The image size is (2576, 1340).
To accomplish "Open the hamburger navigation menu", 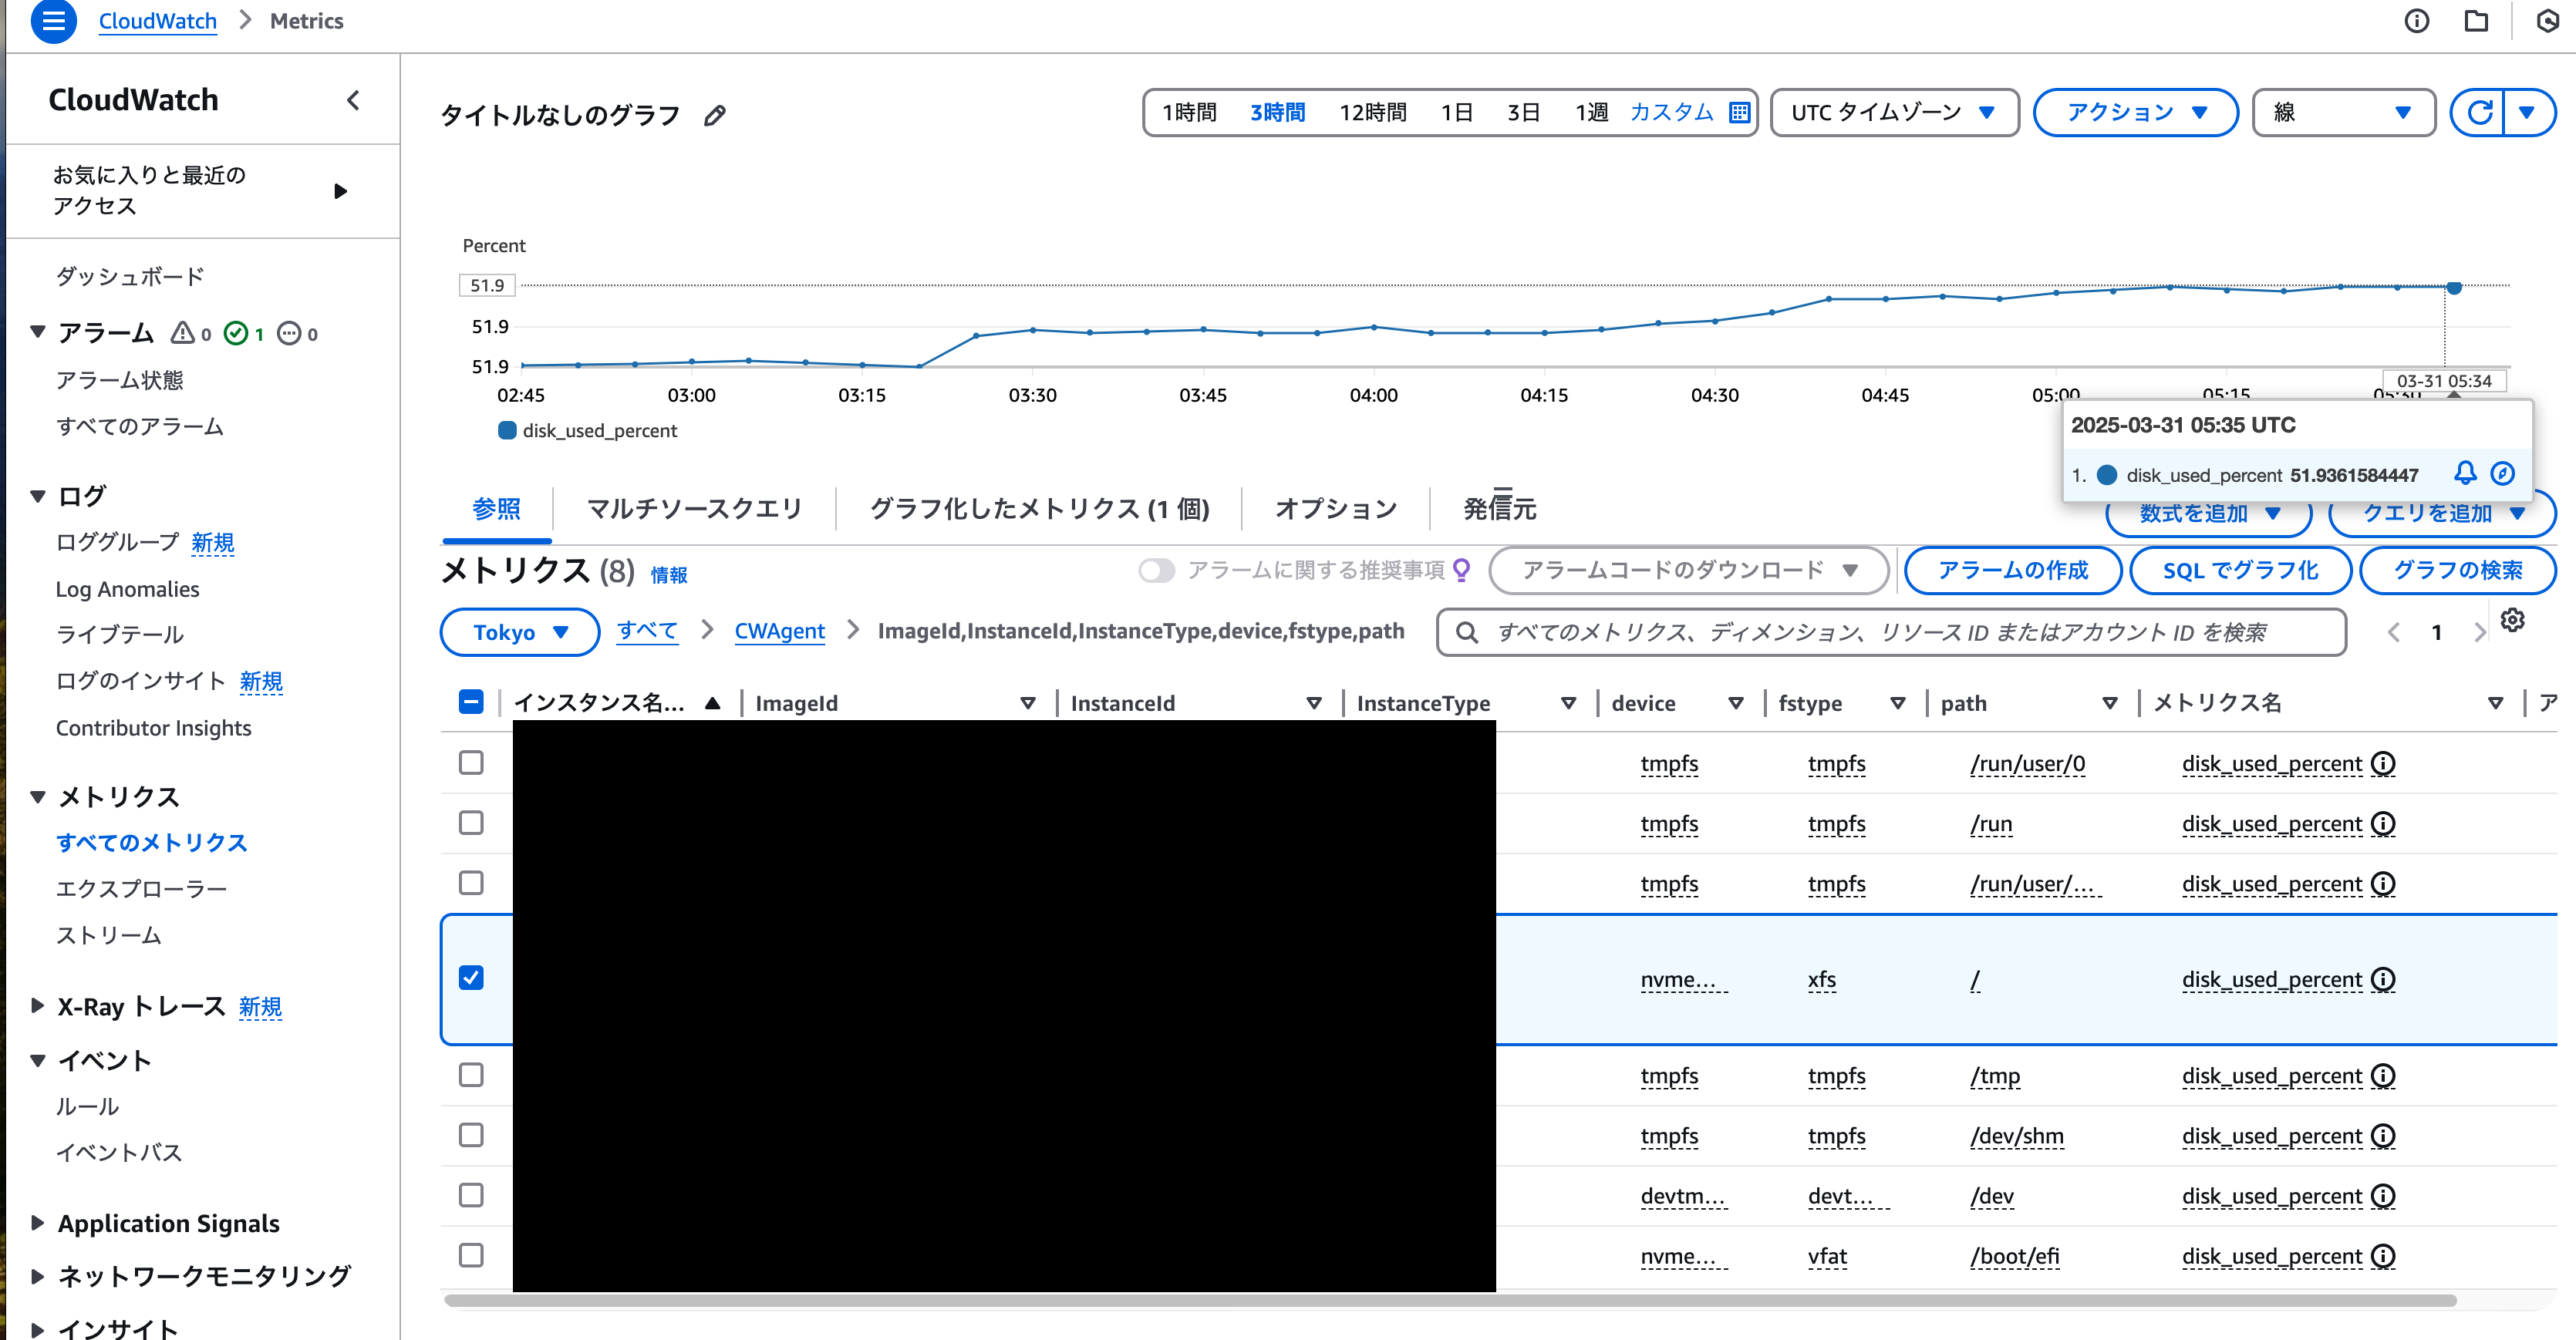I will click(x=53, y=21).
